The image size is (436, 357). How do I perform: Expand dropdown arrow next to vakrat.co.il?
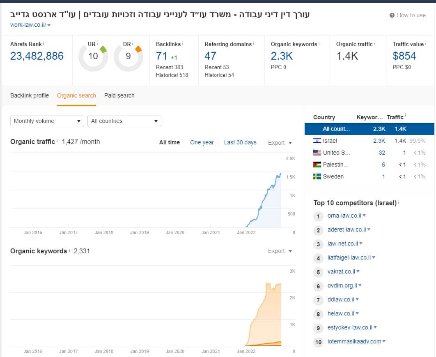click(x=358, y=271)
